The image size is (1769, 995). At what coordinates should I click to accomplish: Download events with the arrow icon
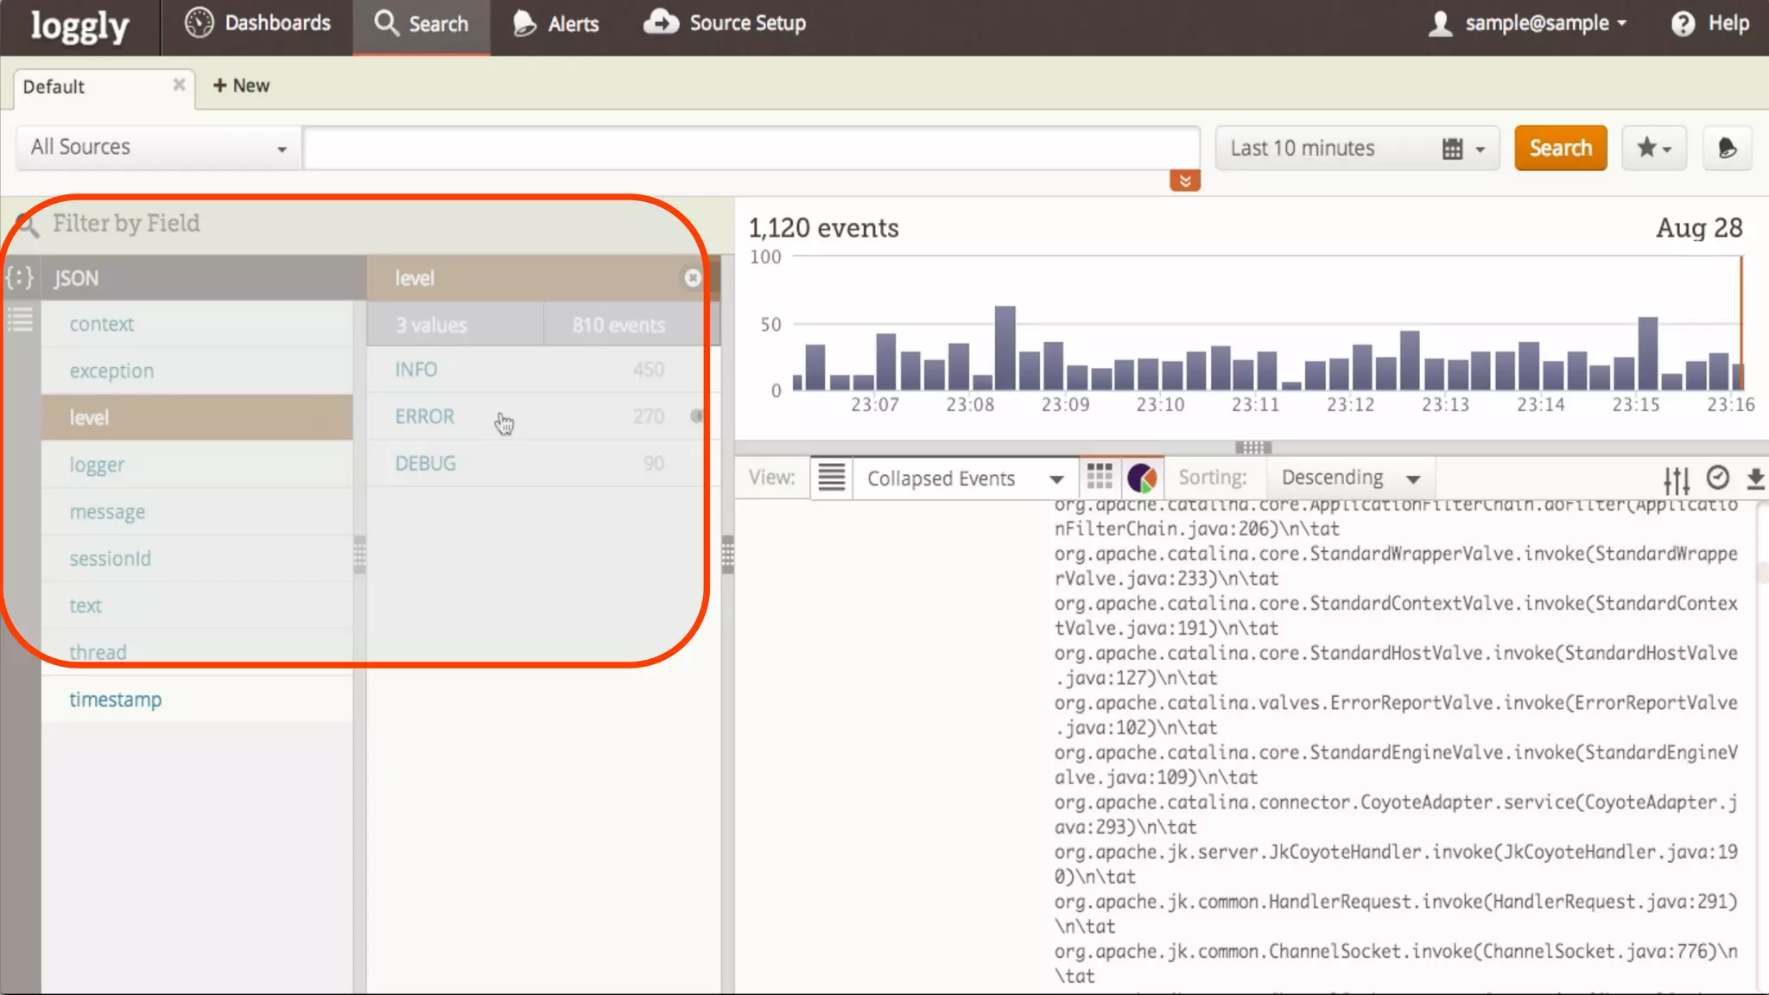[1754, 479]
